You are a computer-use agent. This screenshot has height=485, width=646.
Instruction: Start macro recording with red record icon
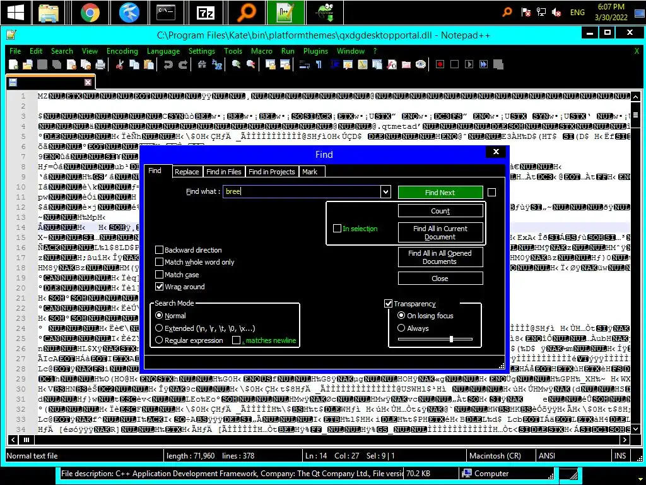pos(440,64)
